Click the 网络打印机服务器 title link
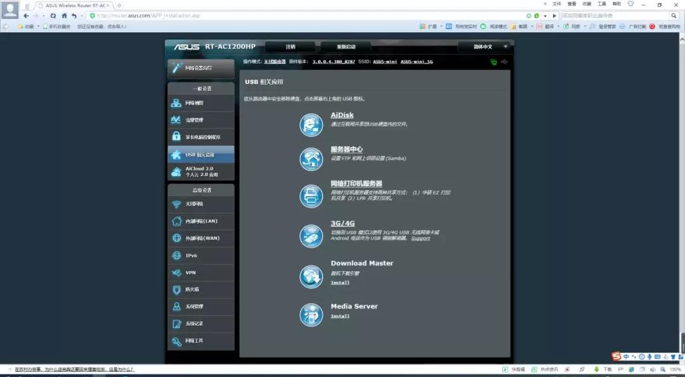Screen dimensions: 685x377 356,184
